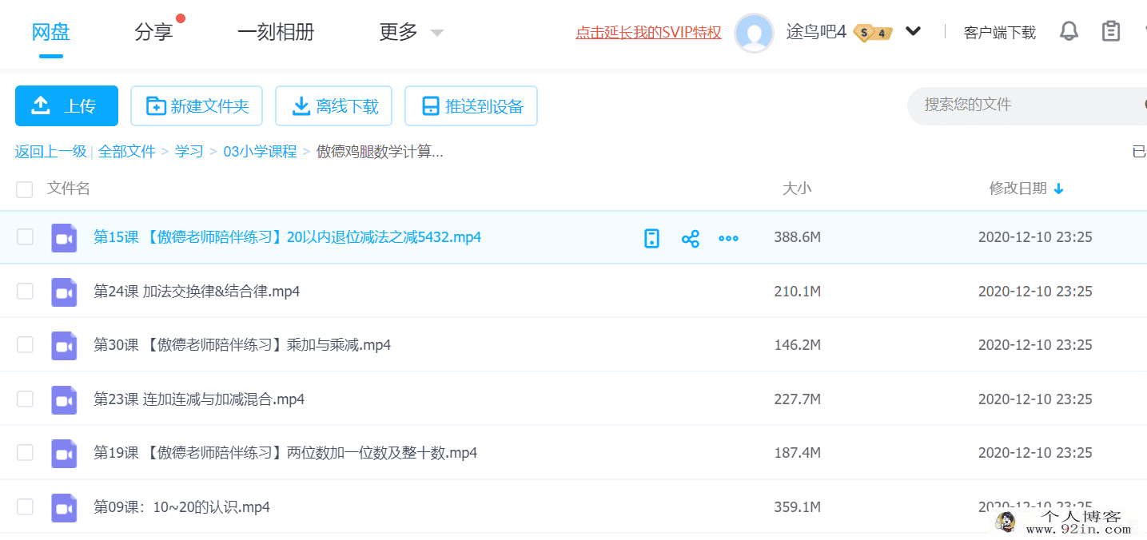Click video icon of 第24课 file
The image size is (1147, 540).
pyautogui.click(x=64, y=292)
